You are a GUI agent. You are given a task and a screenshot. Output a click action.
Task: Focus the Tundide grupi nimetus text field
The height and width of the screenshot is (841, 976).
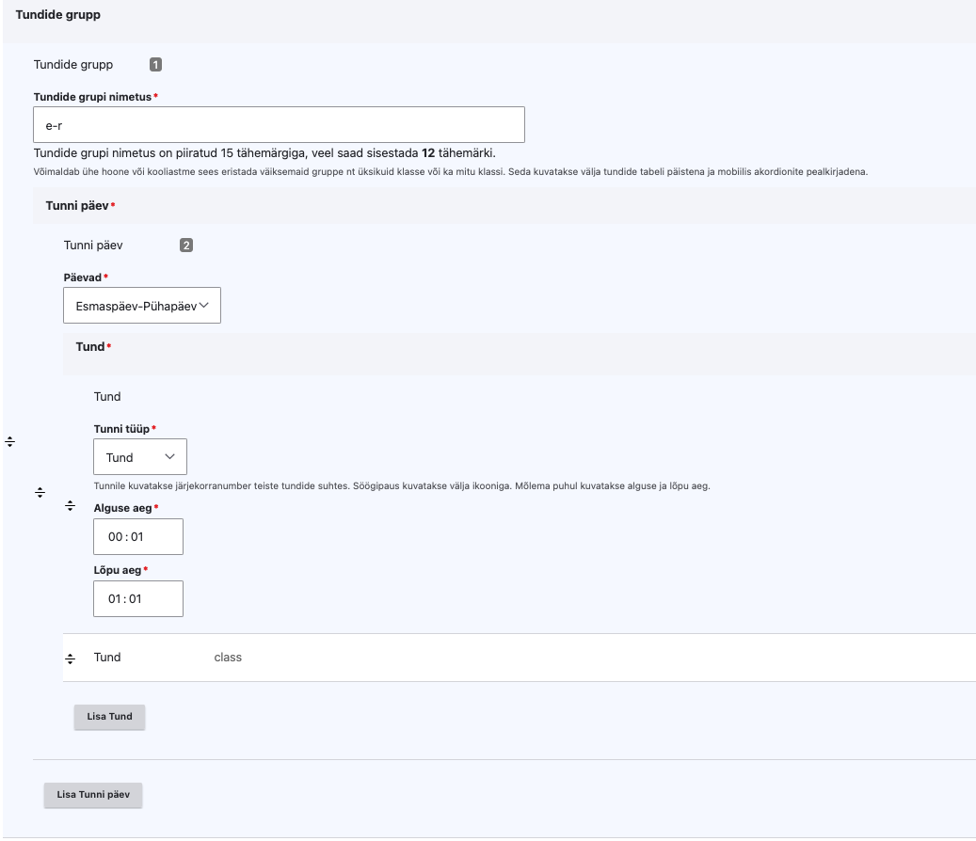point(278,125)
